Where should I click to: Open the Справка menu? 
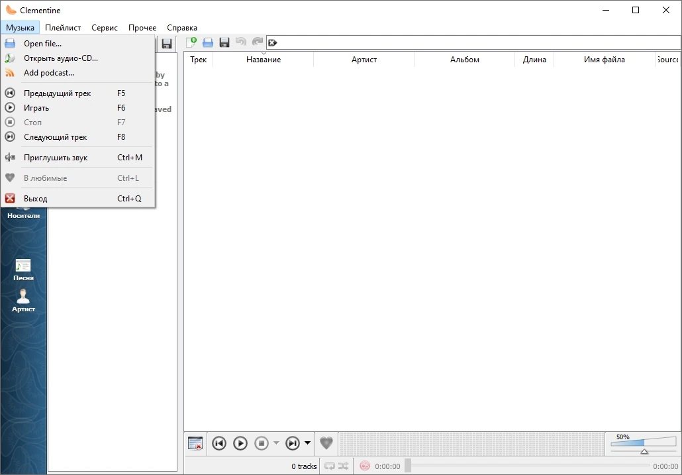182,27
